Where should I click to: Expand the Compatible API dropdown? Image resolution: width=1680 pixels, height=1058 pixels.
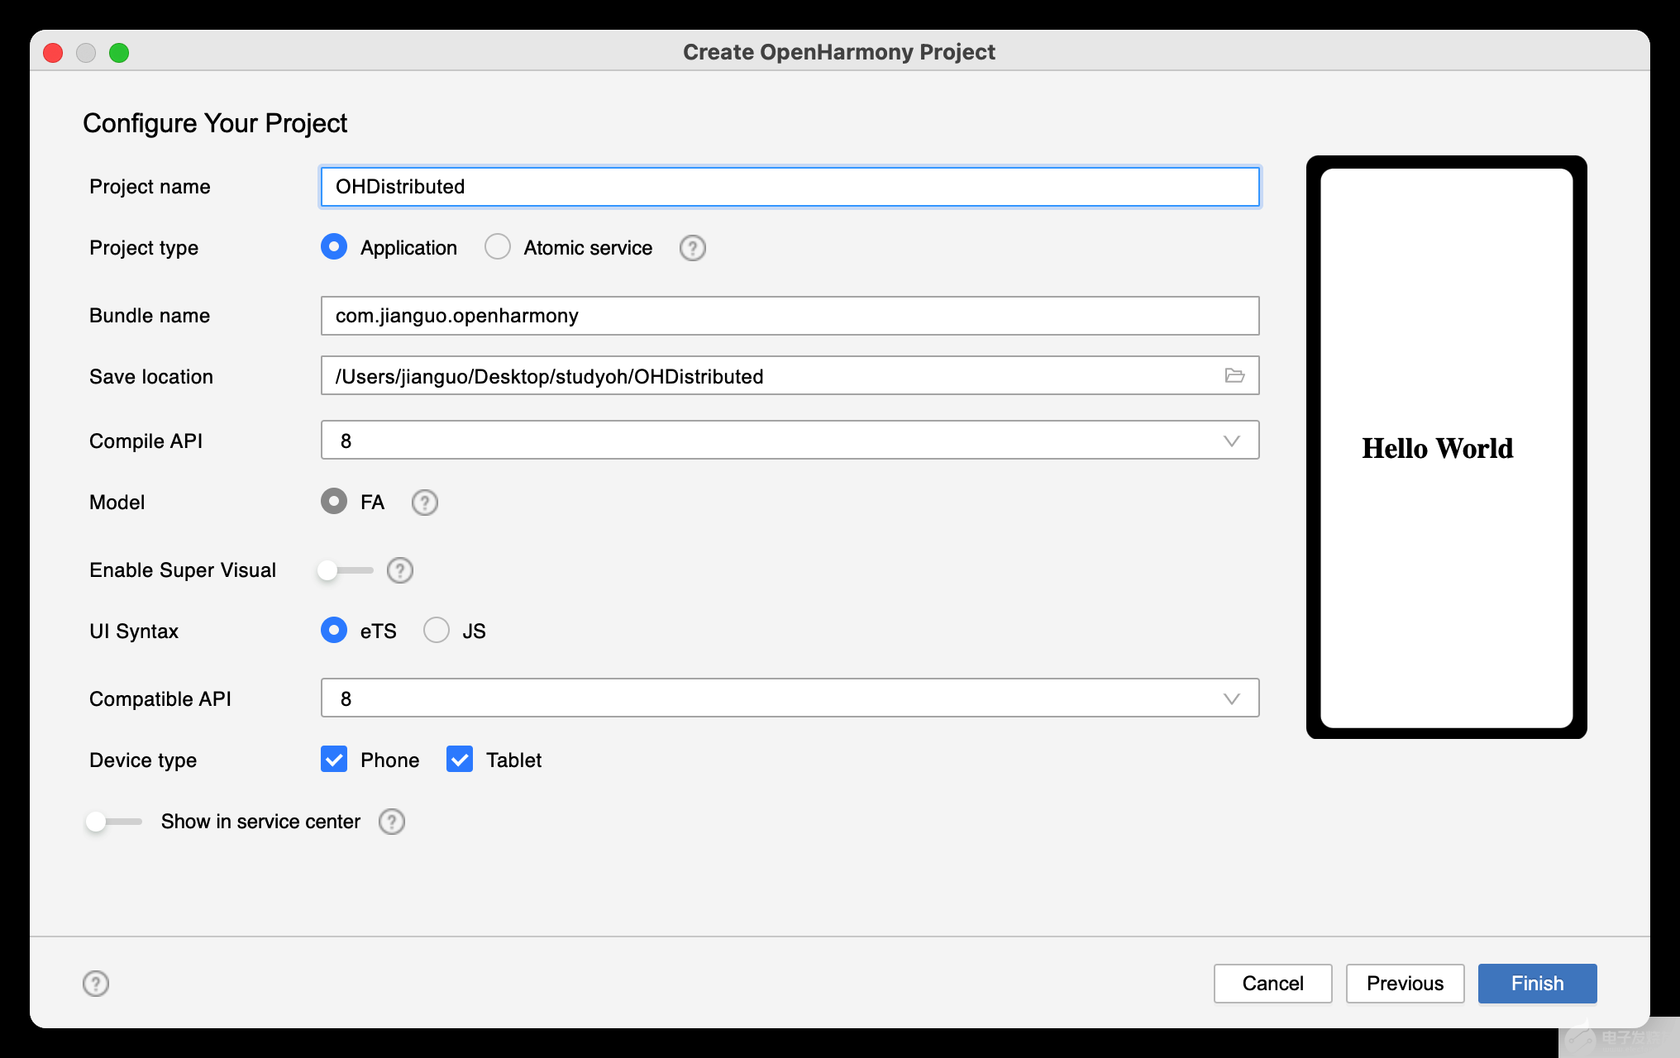coord(790,698)
